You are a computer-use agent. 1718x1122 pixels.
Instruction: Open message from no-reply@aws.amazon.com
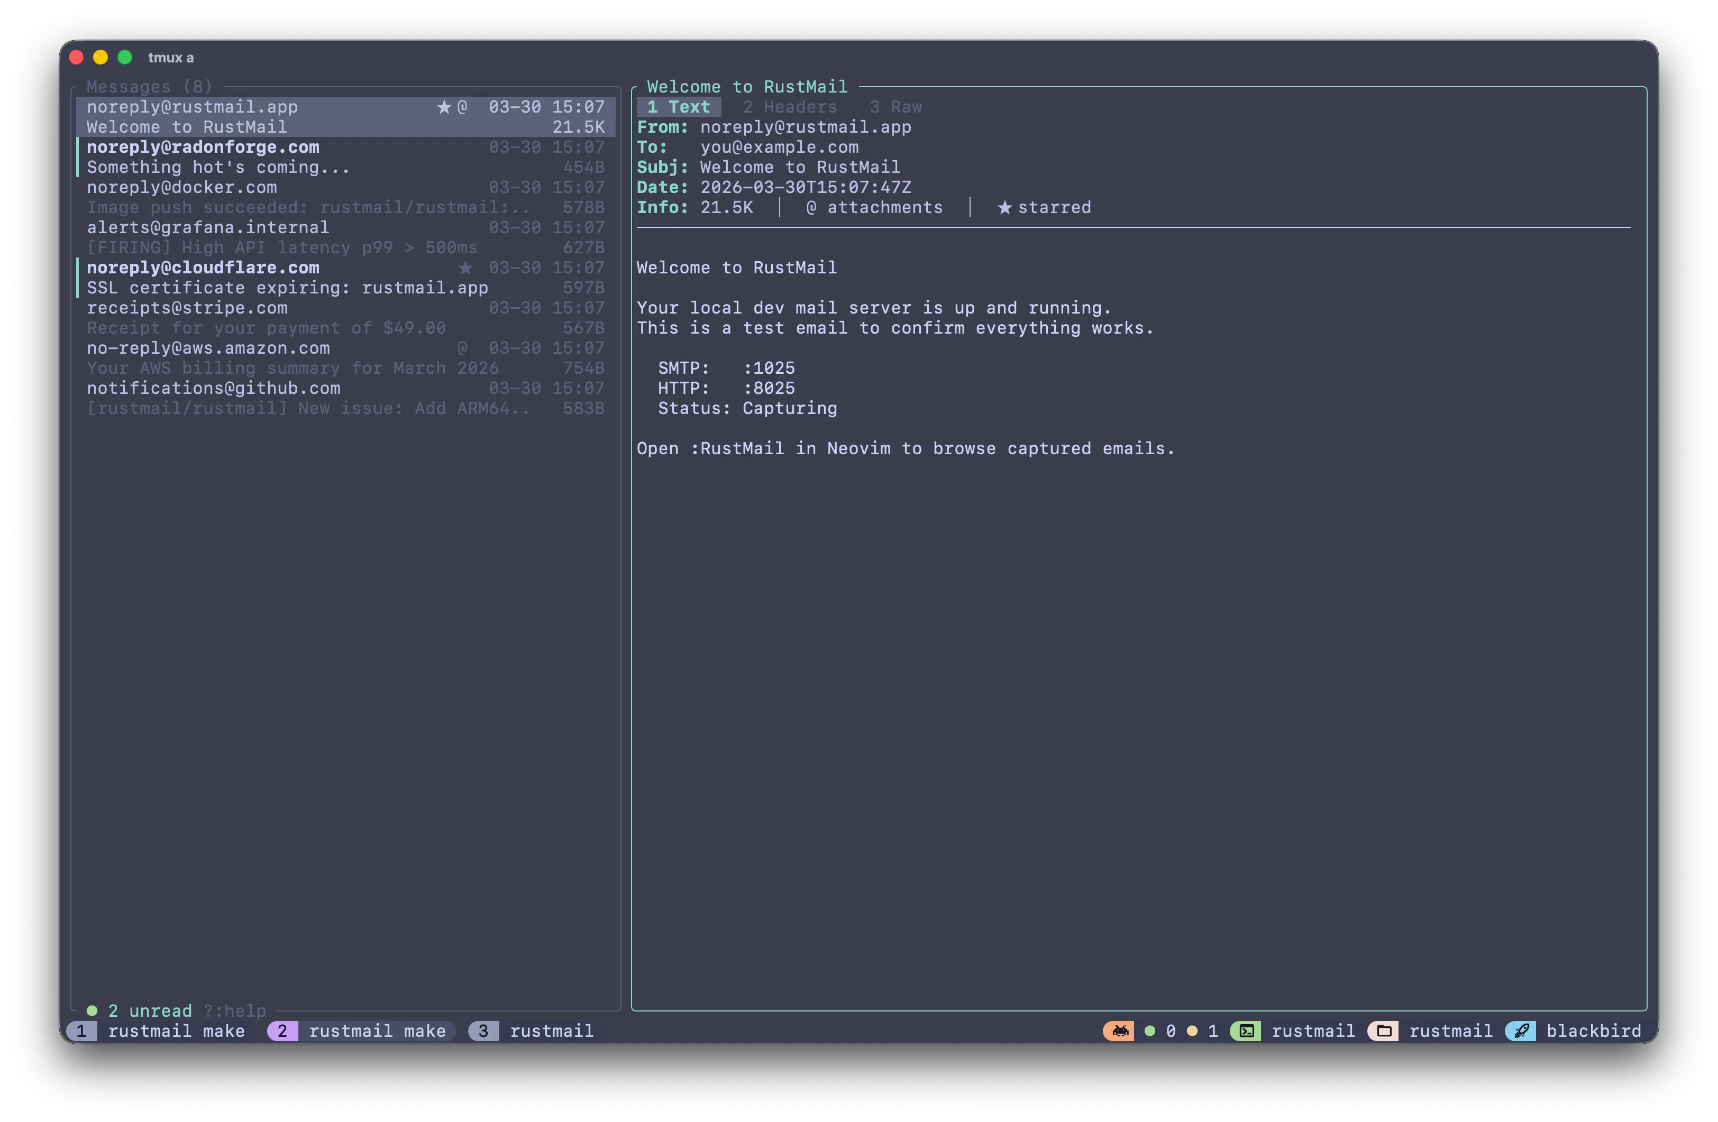pyautogui.click(x=345, y=358)
